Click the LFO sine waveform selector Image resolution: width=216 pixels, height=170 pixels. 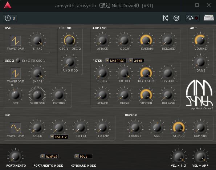click(x=15, y=127)
